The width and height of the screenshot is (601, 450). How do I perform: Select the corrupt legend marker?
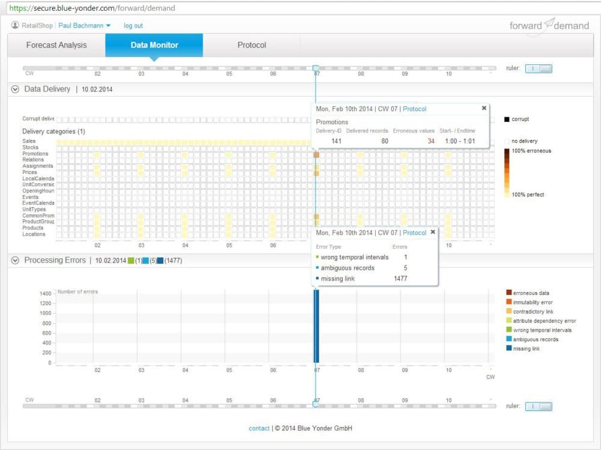[x=505, y=119]
